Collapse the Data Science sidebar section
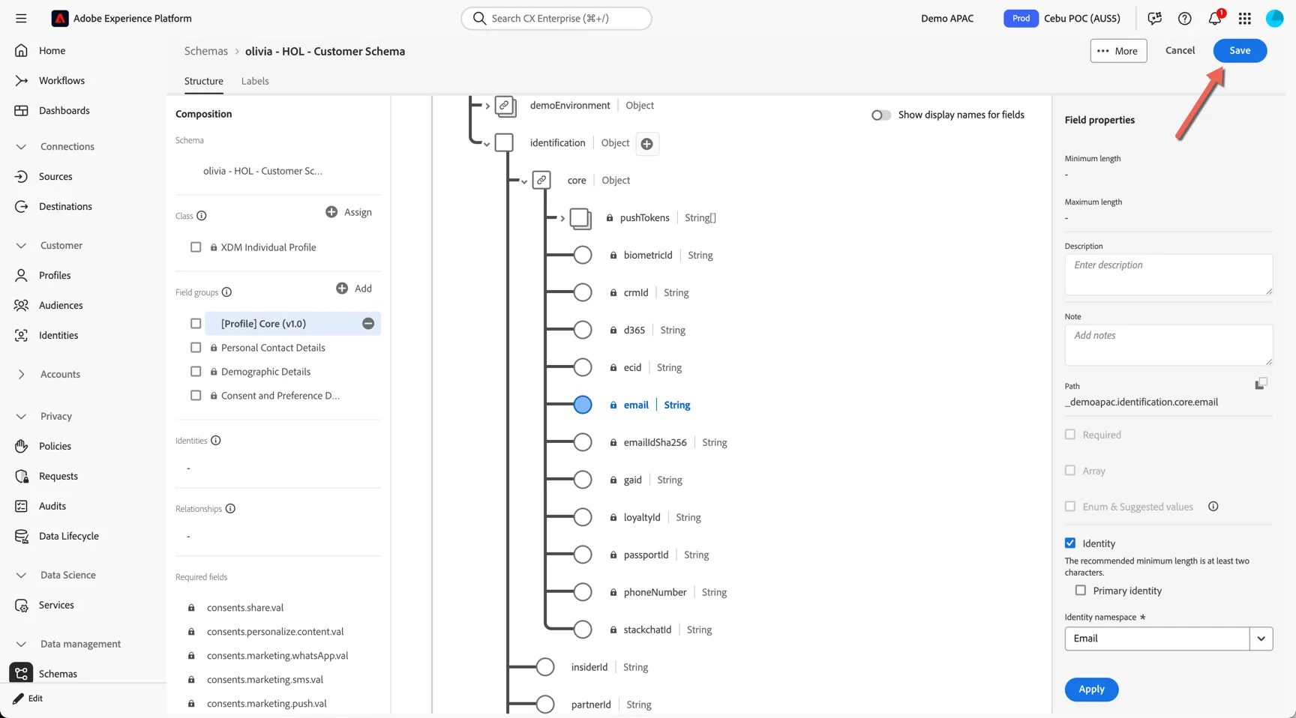The width and height of the screenshot is (1296, 718). pyautogui.click(x=21, y=576)
